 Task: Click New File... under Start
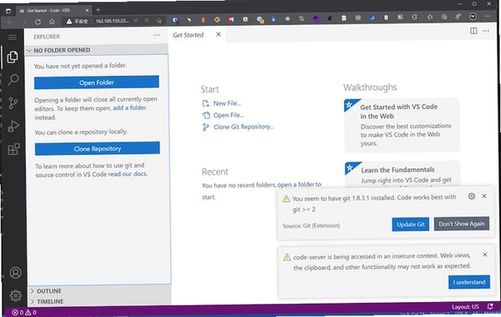coord(227,103)
